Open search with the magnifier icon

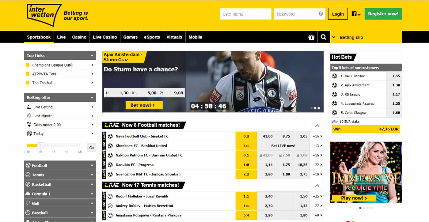tap(323, 37)
